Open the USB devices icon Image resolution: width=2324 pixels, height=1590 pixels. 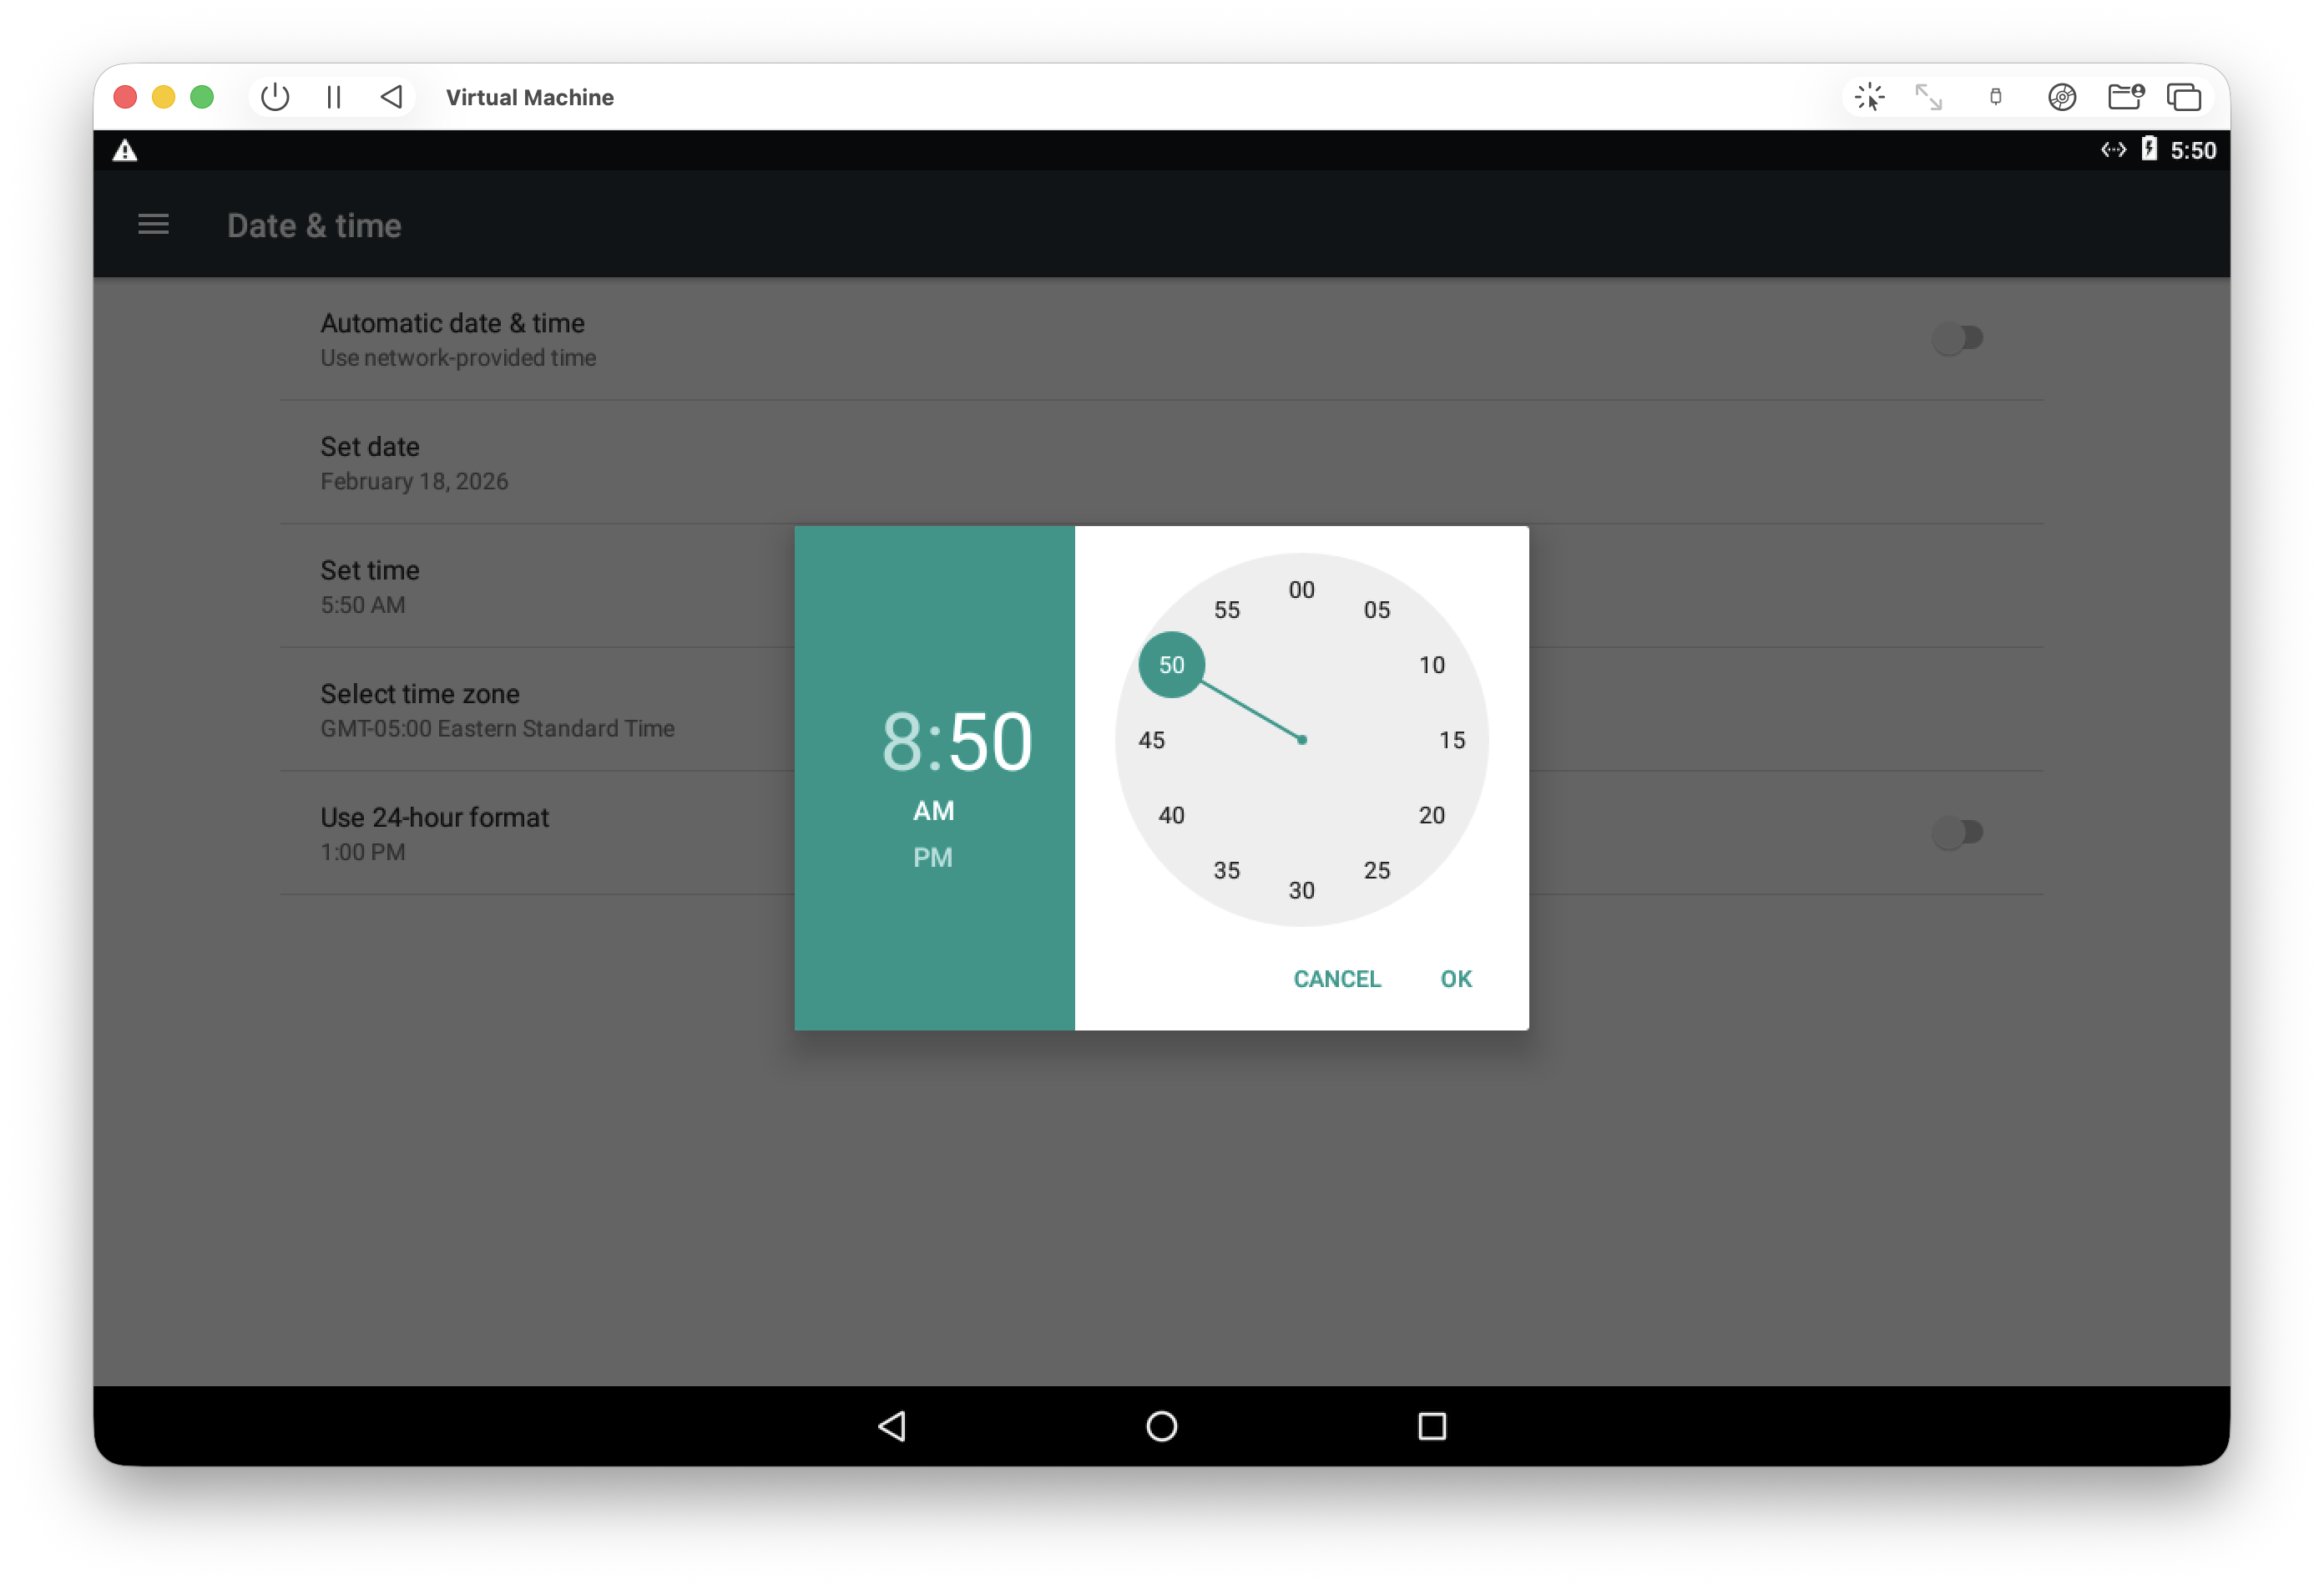[1995, 97]
